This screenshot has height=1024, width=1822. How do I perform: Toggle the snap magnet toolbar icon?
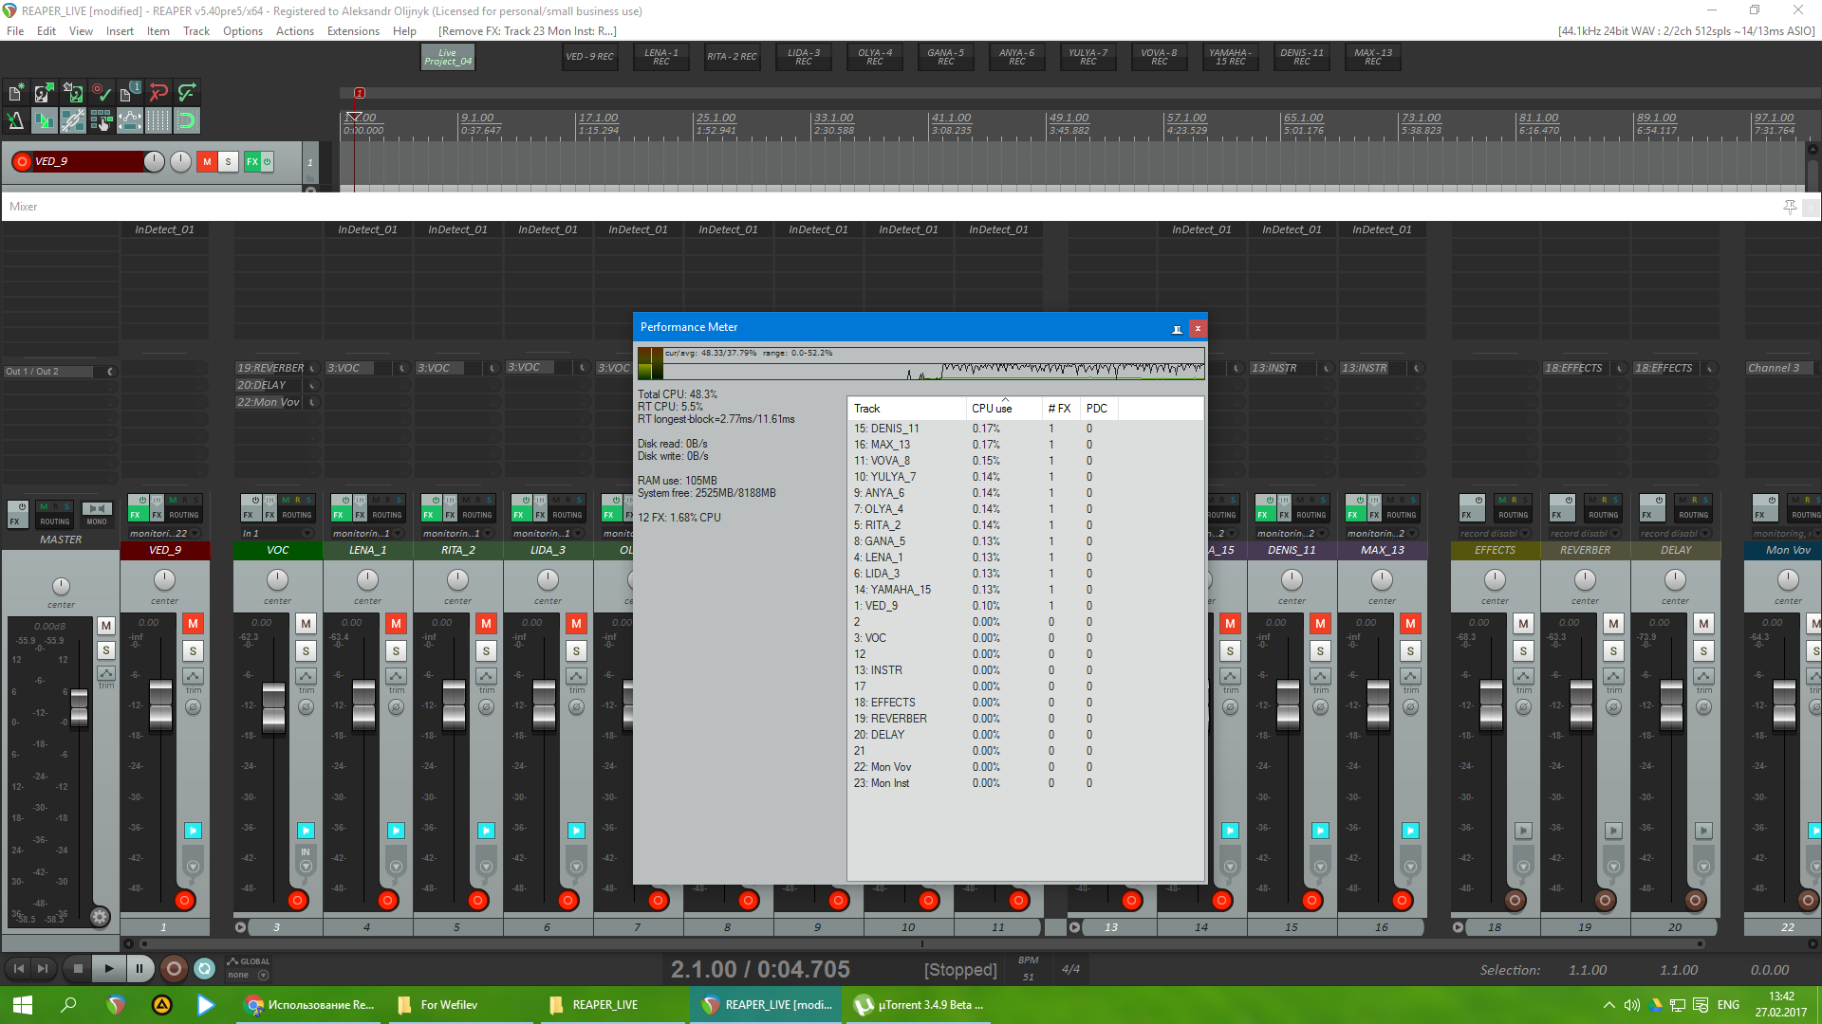coord(187,120)
